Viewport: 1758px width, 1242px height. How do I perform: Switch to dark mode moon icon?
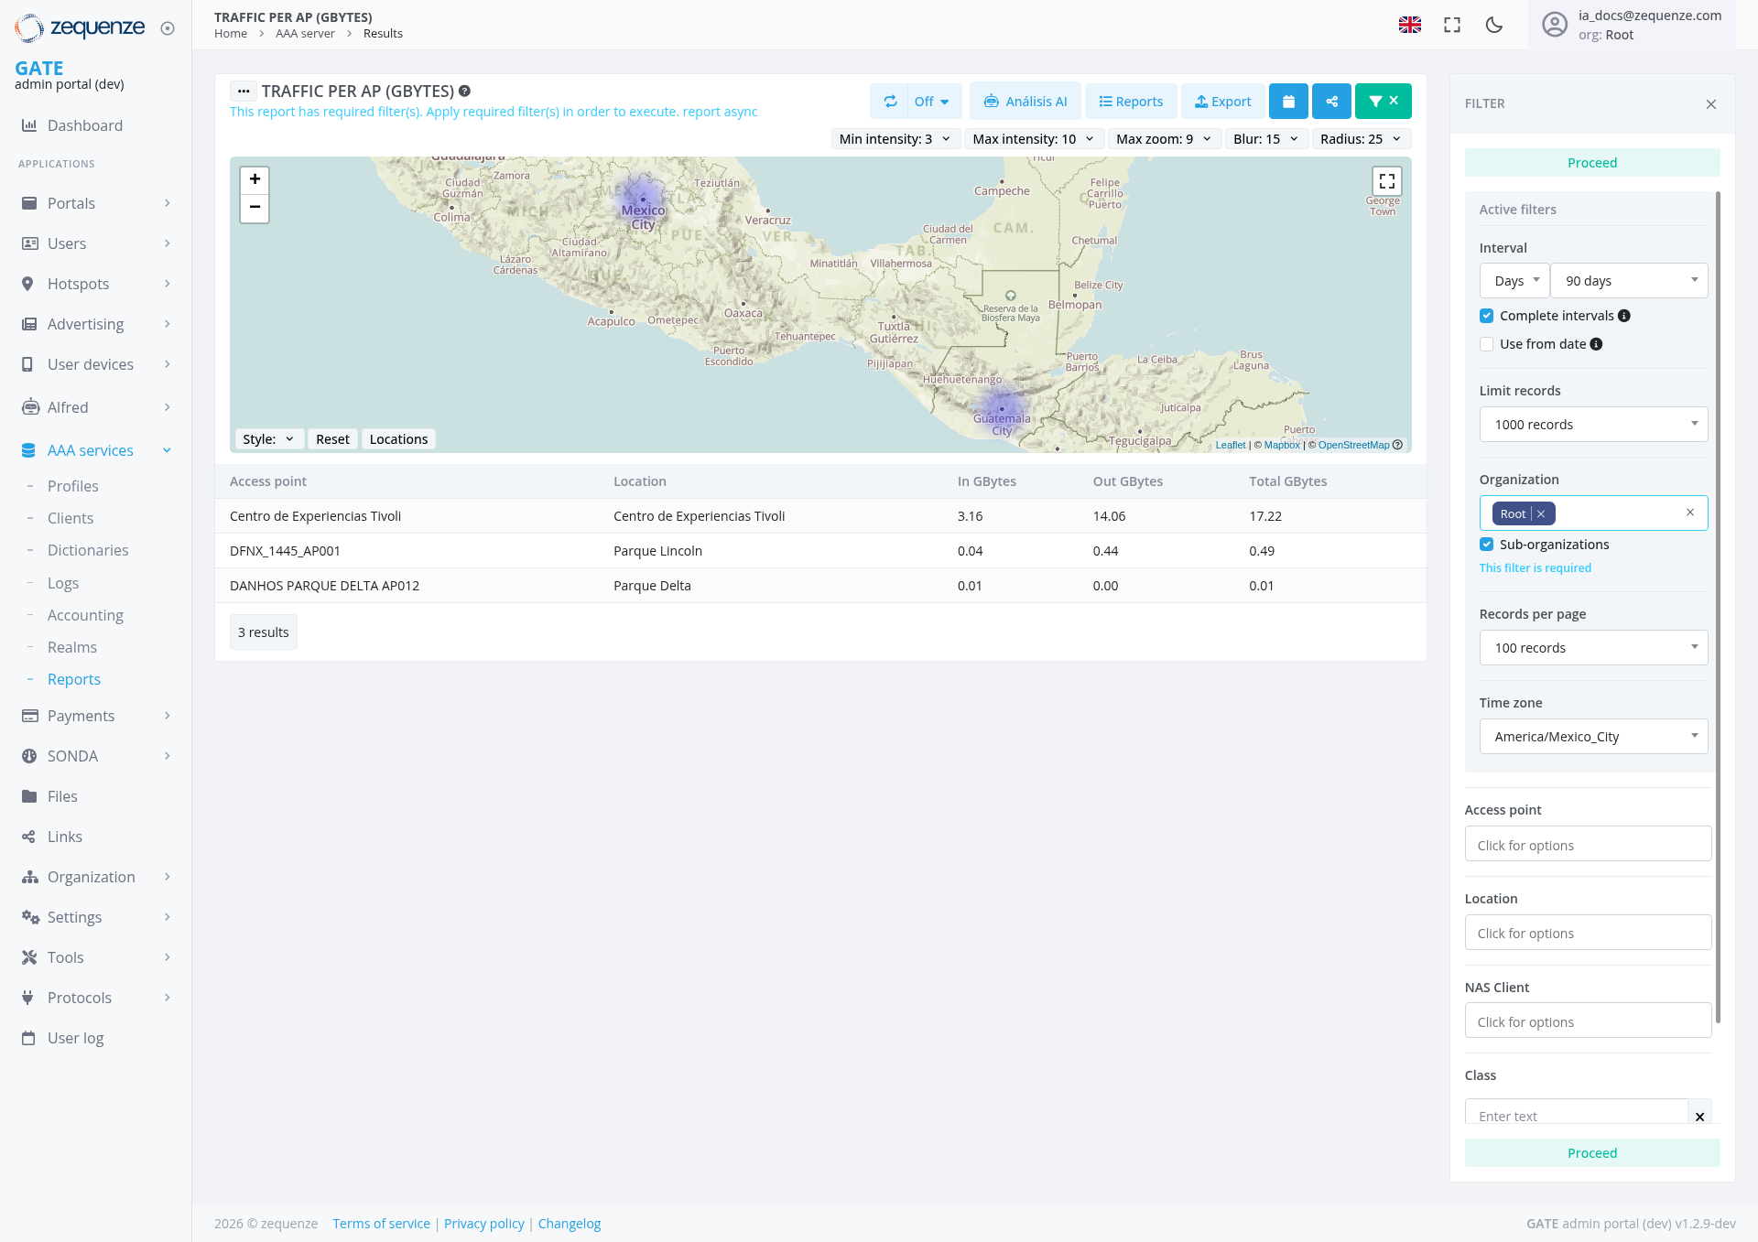1494,25
